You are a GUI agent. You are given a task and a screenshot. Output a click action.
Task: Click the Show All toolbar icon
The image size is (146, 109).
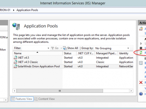pyautogui.click(x=65, y=48)
